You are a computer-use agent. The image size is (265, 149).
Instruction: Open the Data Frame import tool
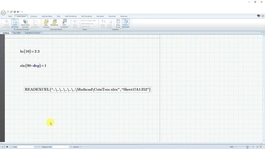(46, 24)
